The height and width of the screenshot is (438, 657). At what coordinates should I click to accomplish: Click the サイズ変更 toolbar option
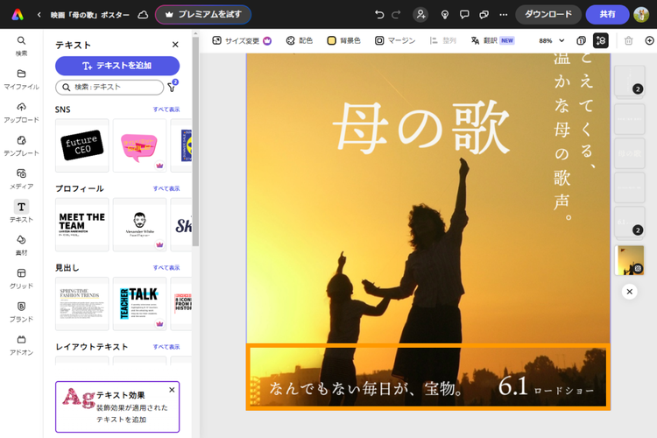[x=242, y=40]
